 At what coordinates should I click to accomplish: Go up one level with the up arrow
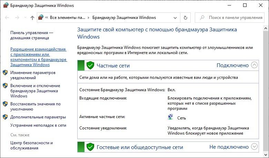[x=32, y=18]
